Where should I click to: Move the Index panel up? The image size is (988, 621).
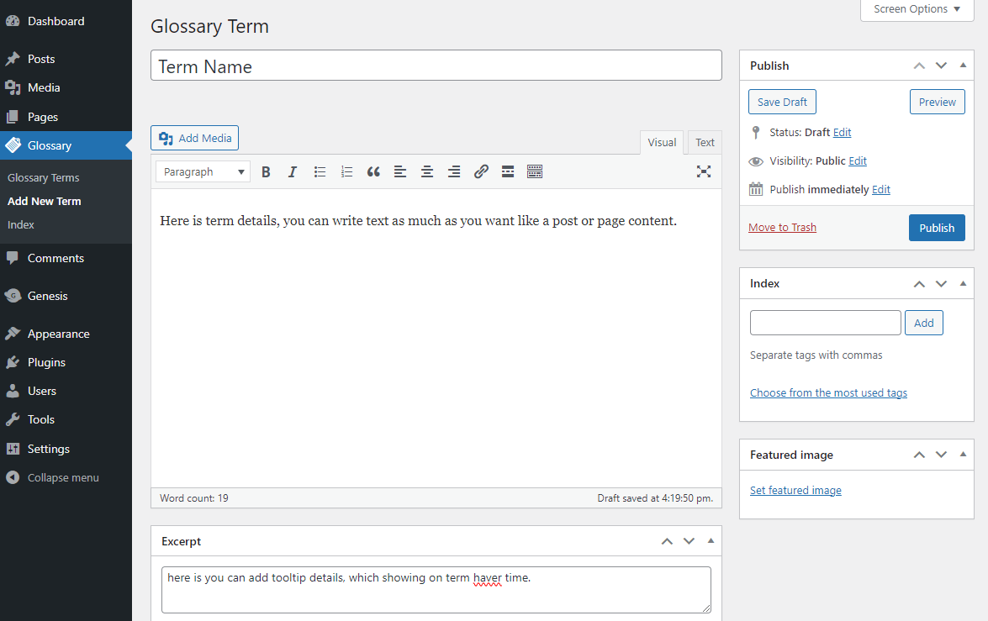919,284
